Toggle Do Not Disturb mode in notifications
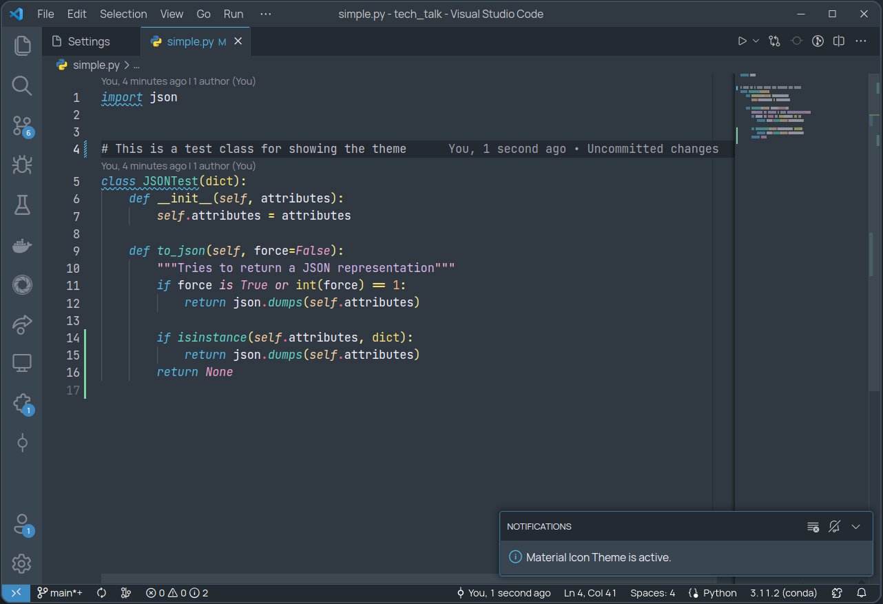The width and height of the screenshot is (883, 604). click(x=835, y=527)
